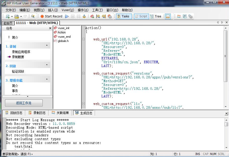Switch to the 录制日志 tab

[x=37, y=113]
